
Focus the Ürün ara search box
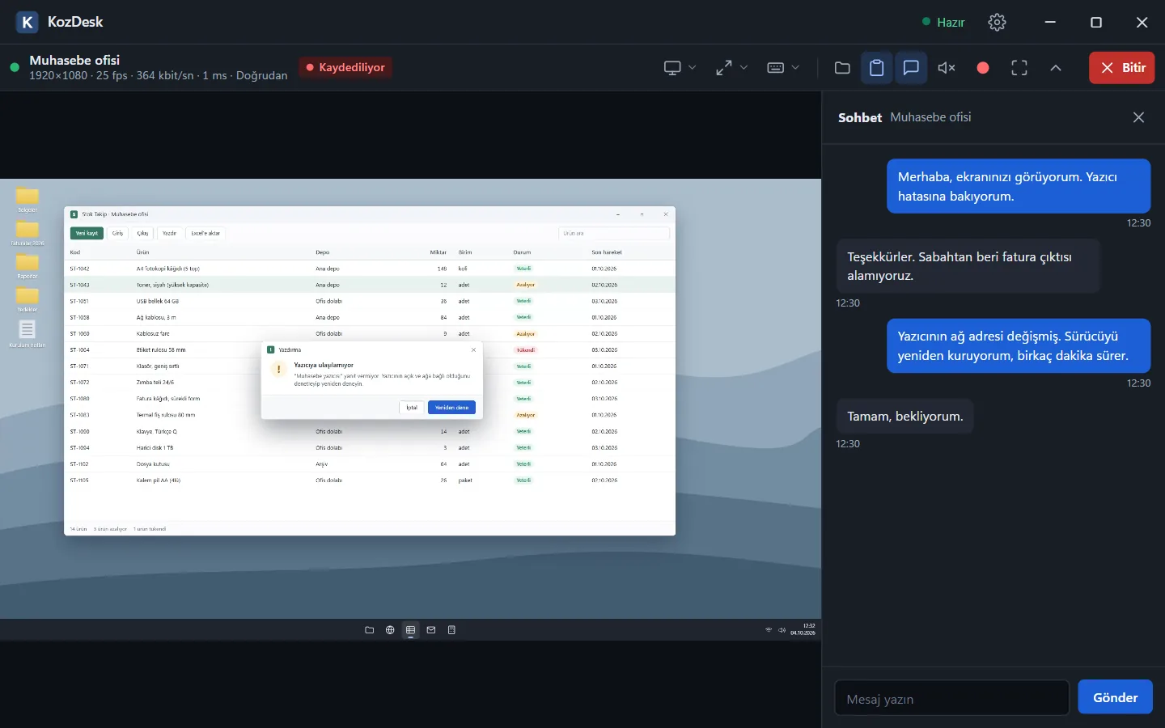click(x=614, y=233)
